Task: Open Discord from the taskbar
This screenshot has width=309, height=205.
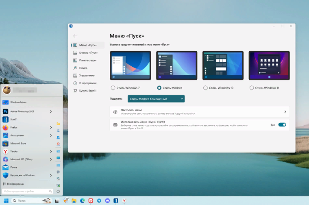Action: click(107, 201)
